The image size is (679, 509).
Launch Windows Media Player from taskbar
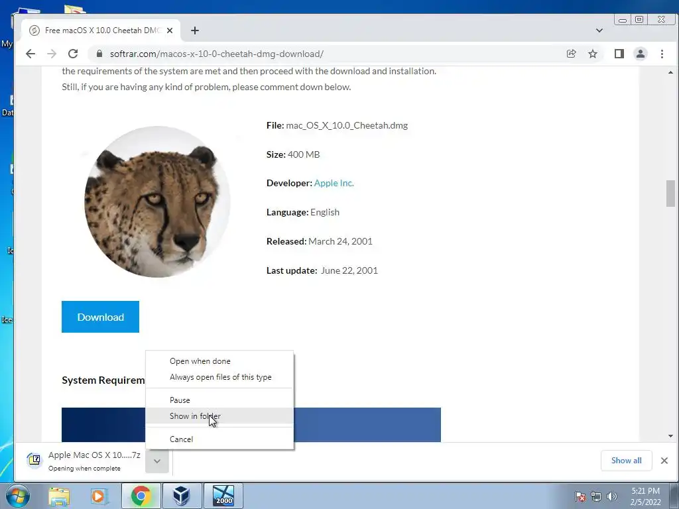[98, 496]
